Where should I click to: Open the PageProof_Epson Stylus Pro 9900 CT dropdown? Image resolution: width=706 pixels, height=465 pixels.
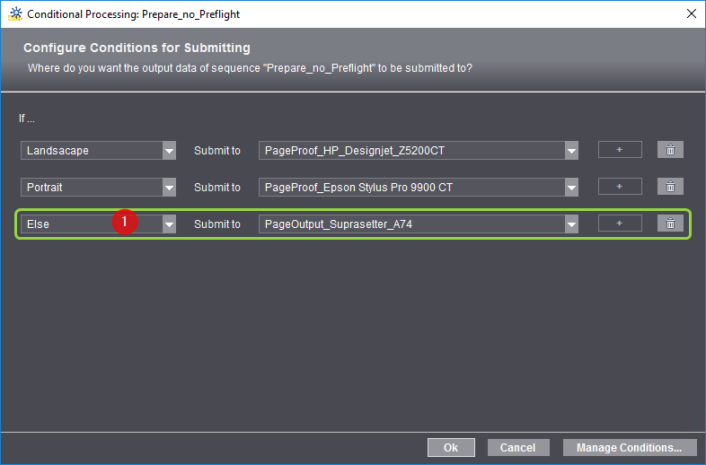pyautogui.click(x=571, y=187)
